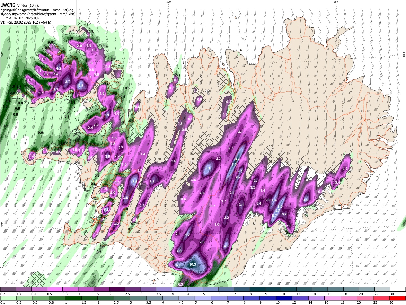
Task: Click the 10.3 precipitation maximum on the map
Action: (193, 264)
